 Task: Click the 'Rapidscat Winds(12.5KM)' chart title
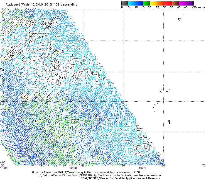[24, 5]
